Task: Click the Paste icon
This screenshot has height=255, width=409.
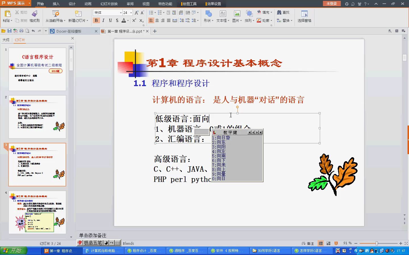Action: point(8,14)
